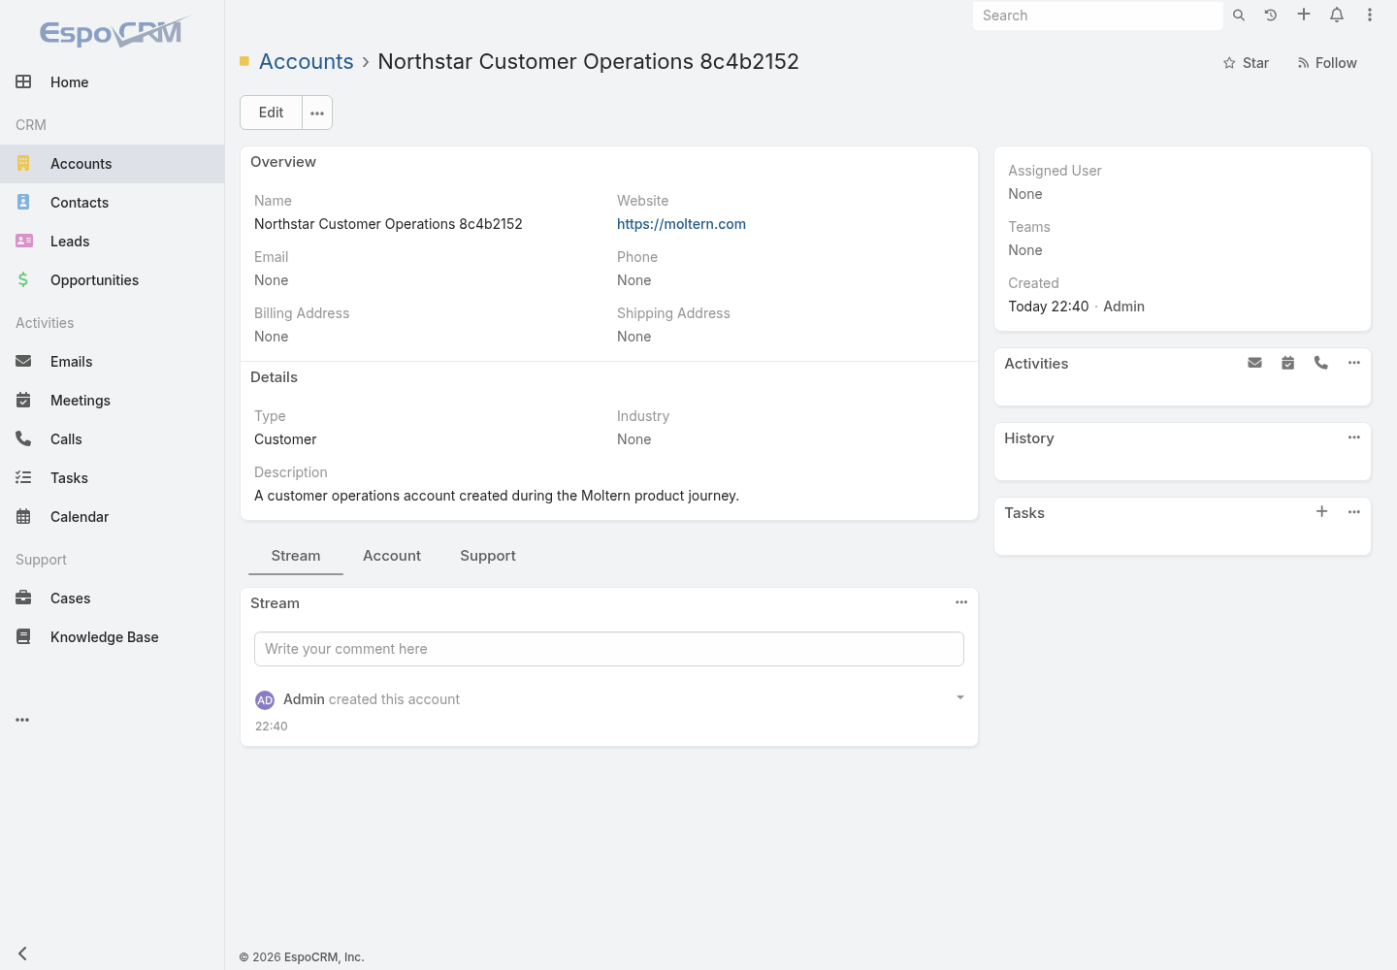Screen dimensions: 1397x970
Task: Show more sidebar items via ellipsis
Action: click(22, 720)
